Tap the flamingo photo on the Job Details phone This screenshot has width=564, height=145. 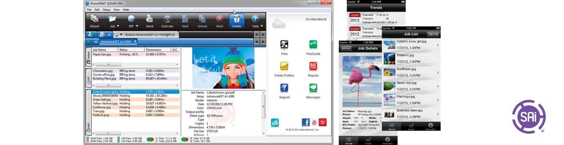(363, 81)
